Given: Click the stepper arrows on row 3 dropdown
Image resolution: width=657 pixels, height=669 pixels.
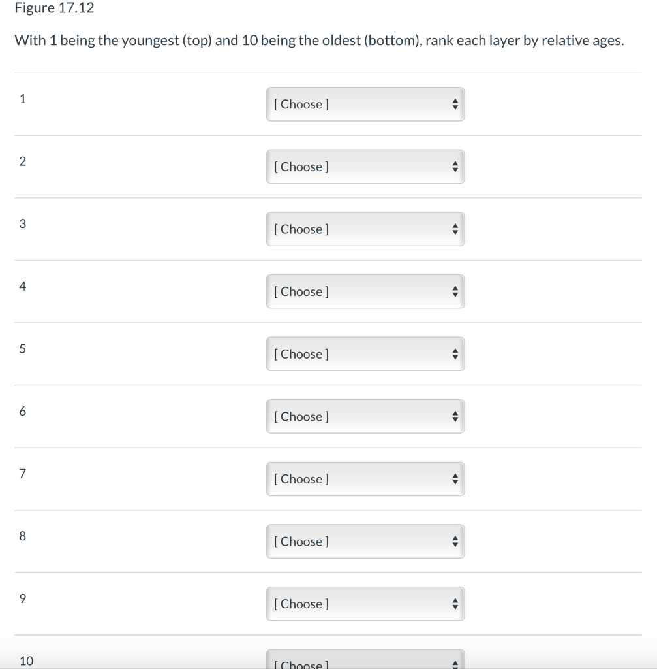Looking at the screenshot, I should pyautogui.click(x=455, y=229).
